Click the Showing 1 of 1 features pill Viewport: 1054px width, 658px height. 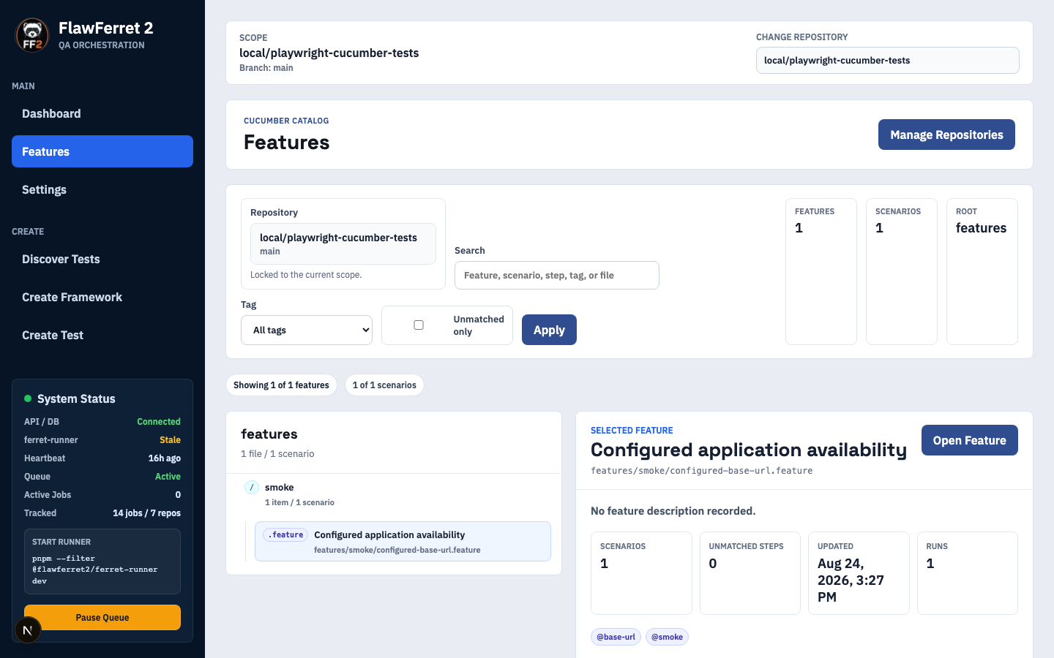tap(281, 385)
